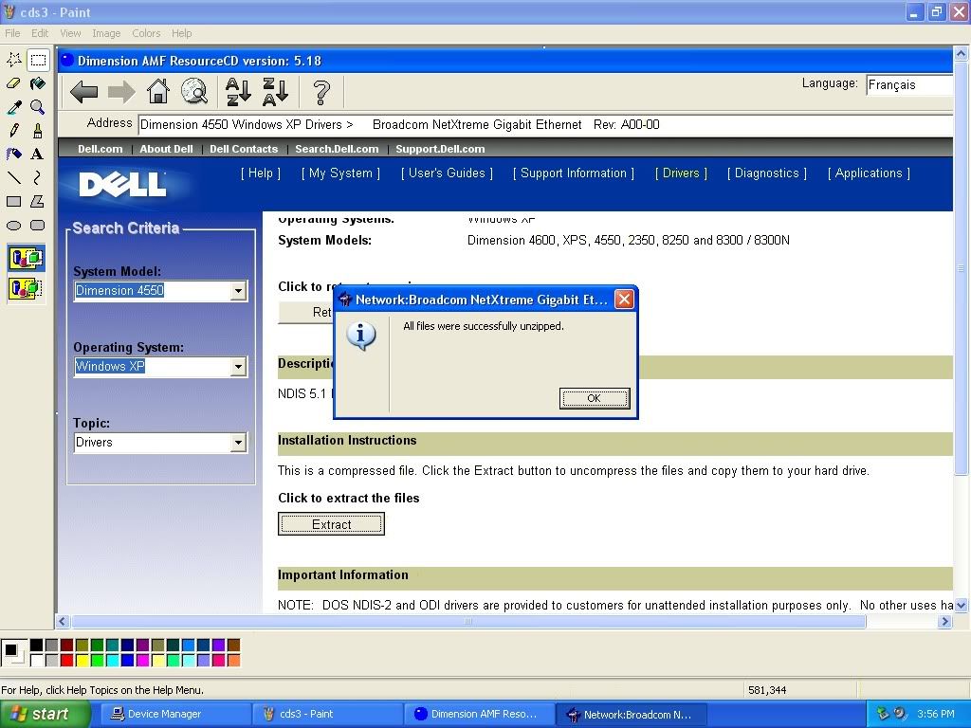Select the Pencil tool
Viewport: 971px width, 728px height.
click(13, 131)
